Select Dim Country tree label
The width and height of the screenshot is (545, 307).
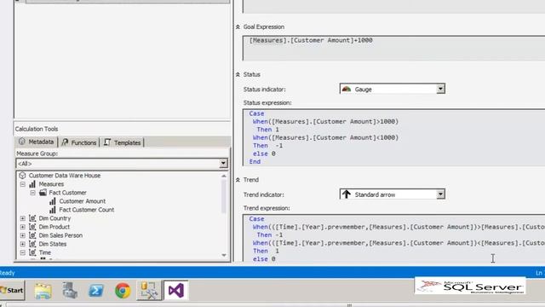click(54, 218)
